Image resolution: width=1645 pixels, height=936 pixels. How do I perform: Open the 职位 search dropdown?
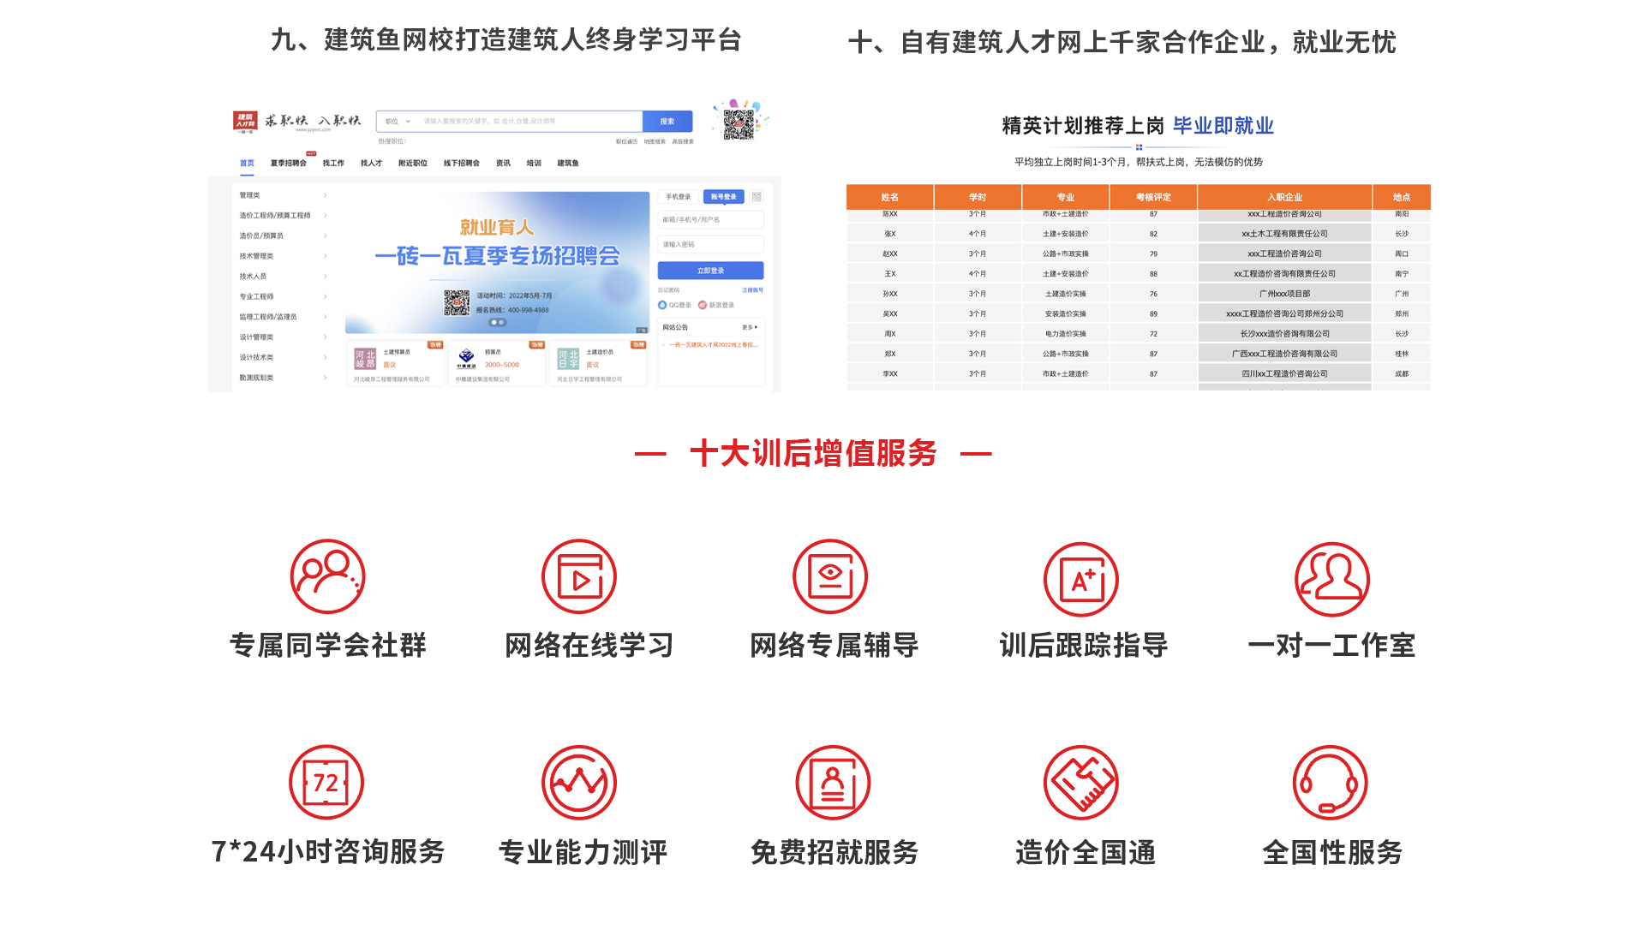click(397, 121)
